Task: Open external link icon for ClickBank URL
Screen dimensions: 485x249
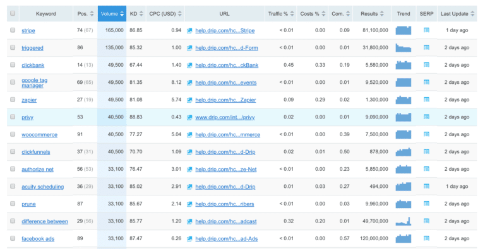Action: point(189,65)
